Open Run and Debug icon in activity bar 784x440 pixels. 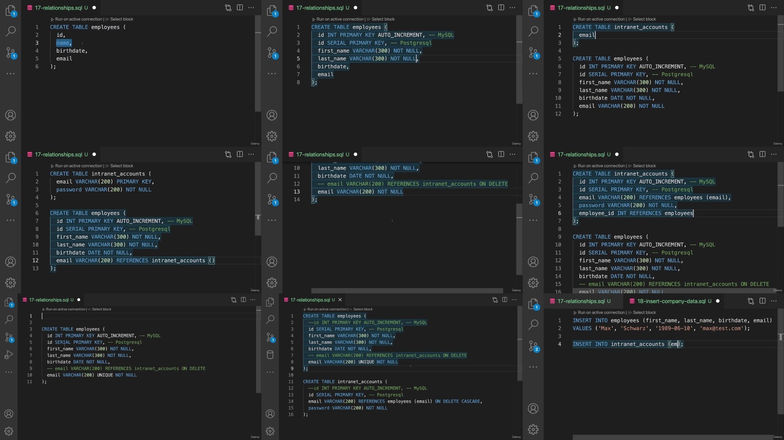point(9,355)
